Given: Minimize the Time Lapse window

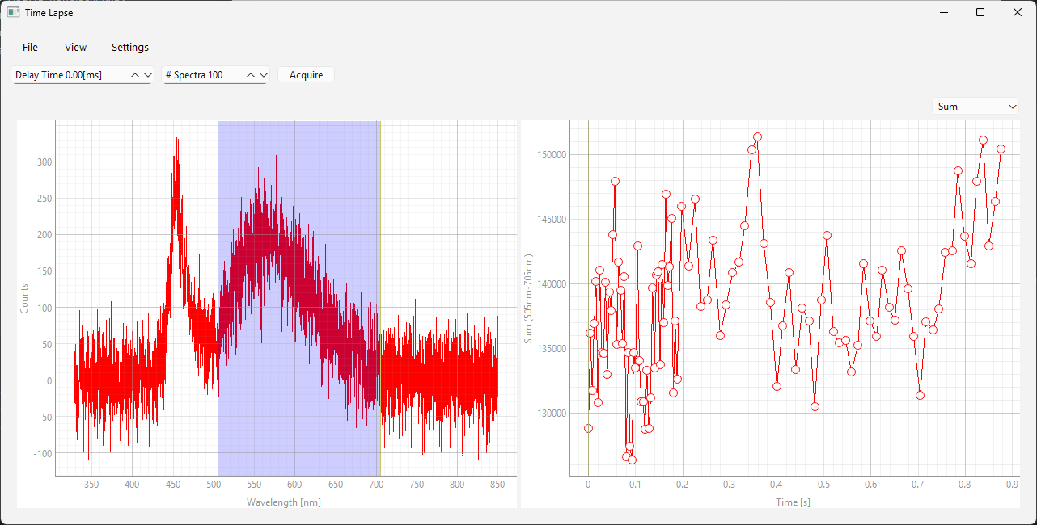Looking at the screenshot, I should pyautogui.click(x=943, y=12).
